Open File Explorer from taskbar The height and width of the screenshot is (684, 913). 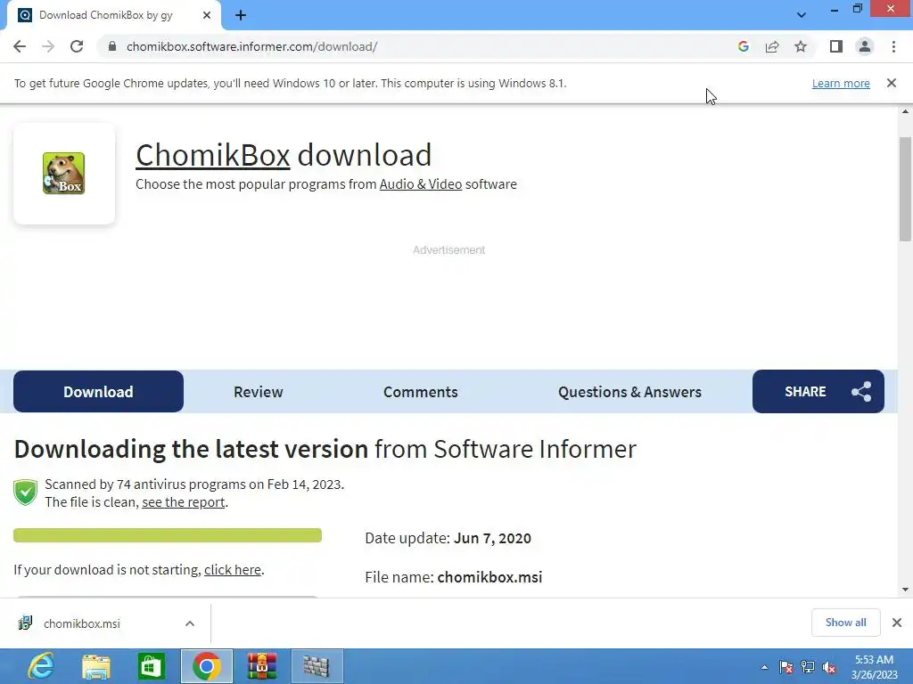[96, 666]
